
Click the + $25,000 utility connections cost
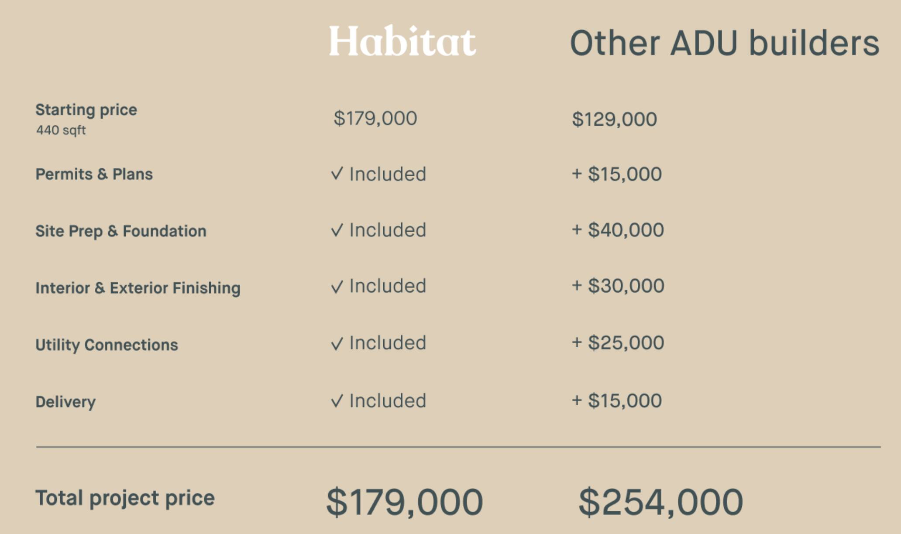tap(618, 342)
